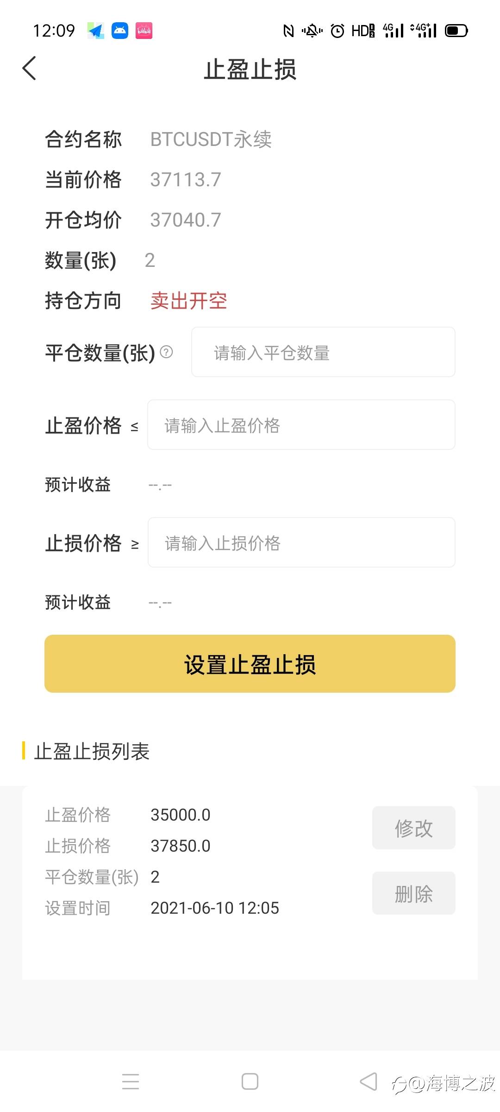Screen dimensions: 500x1112
Task: Tap the 止盈止损列表 section heading
Action: point(92,751)
